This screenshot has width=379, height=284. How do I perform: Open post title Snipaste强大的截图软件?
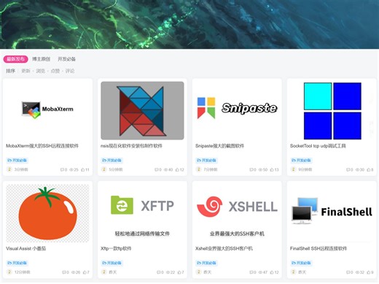click(219, 146)
